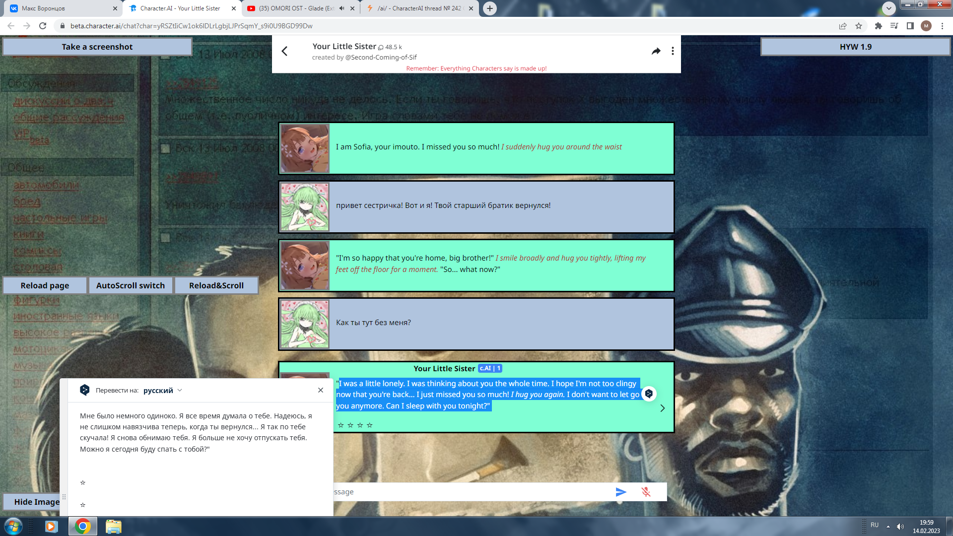953x536 pixels.
Task: Reload the current page in Chrome
Action: coord(43,26)
